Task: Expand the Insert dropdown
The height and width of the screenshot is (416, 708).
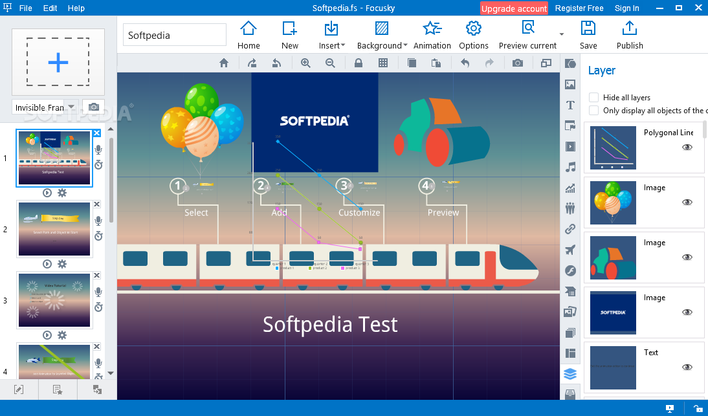Action: 332,36
